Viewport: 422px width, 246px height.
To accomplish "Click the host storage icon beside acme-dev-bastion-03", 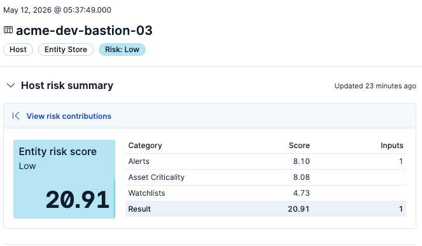I will pyautogui.click(x=8, y=30).
